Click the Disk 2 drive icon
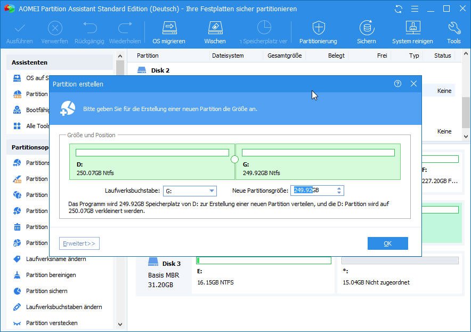Viewport: 471px width, 332px height. (x=142, y=70)
